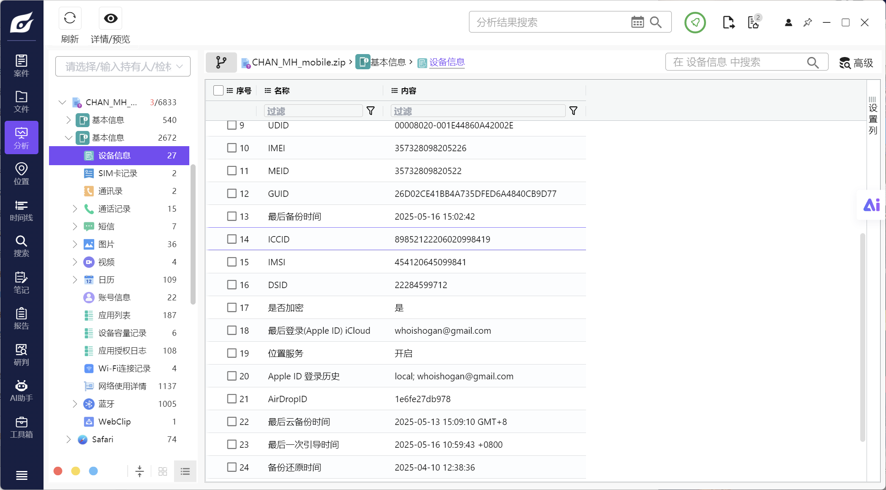The height and width of the screenshot is (490, 886).
Task: Check the row 15 IMSI checkbox
Action: pyautogui.click(x=232, y=262)
